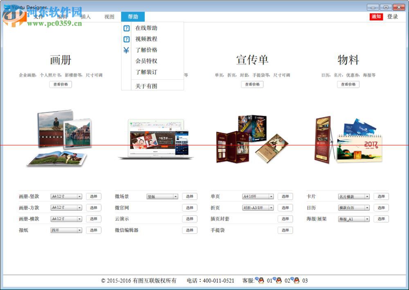Open the 文件 menu
This screenshot has height=290, width=409.
pyautogui.click(x=38, y=17)
